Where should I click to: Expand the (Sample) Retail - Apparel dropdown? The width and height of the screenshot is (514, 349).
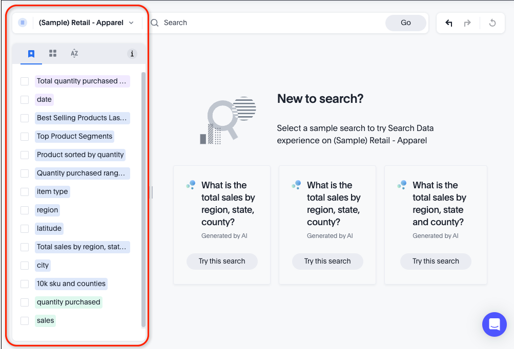tap(131, 23)
